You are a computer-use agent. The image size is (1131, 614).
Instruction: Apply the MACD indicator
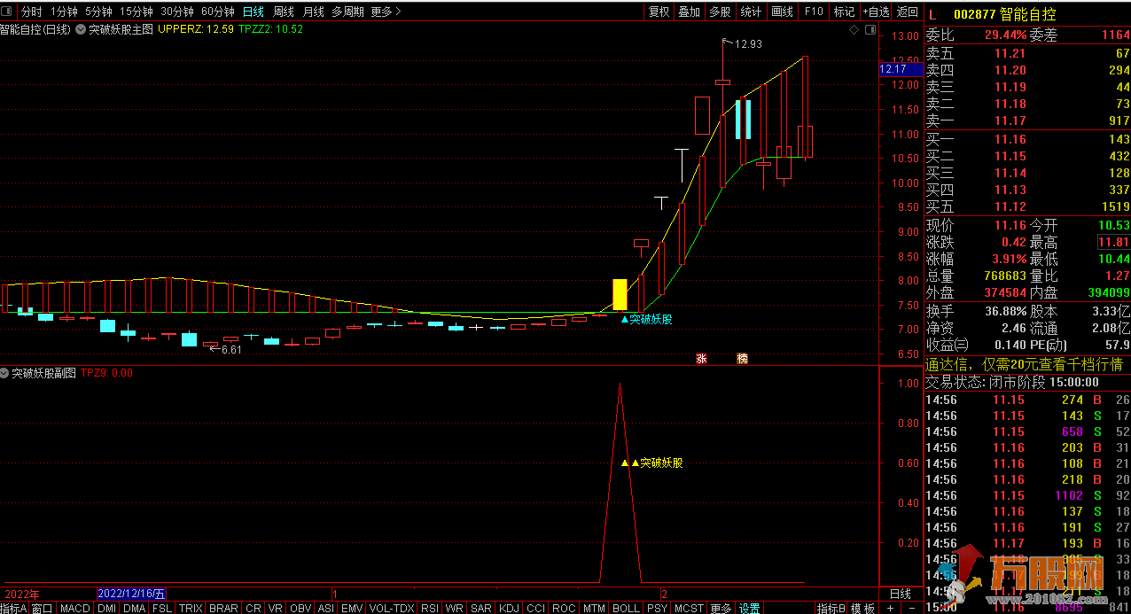point(75,609)
